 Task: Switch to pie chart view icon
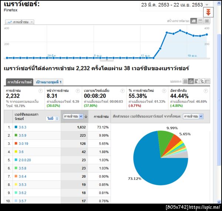[191, 81]
